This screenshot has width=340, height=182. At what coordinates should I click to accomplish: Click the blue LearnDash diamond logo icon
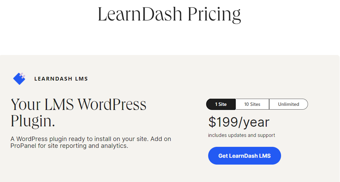click(x=19, y=79)
